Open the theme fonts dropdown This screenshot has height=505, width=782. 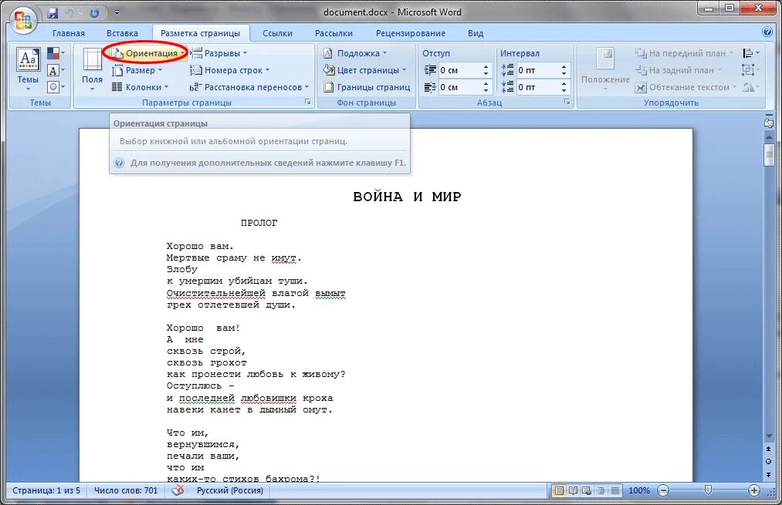pos(56,70)
